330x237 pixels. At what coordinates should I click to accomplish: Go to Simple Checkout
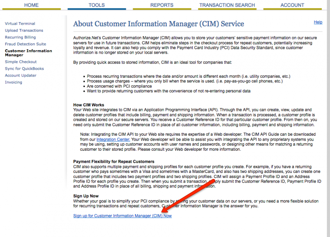(21, 62)
